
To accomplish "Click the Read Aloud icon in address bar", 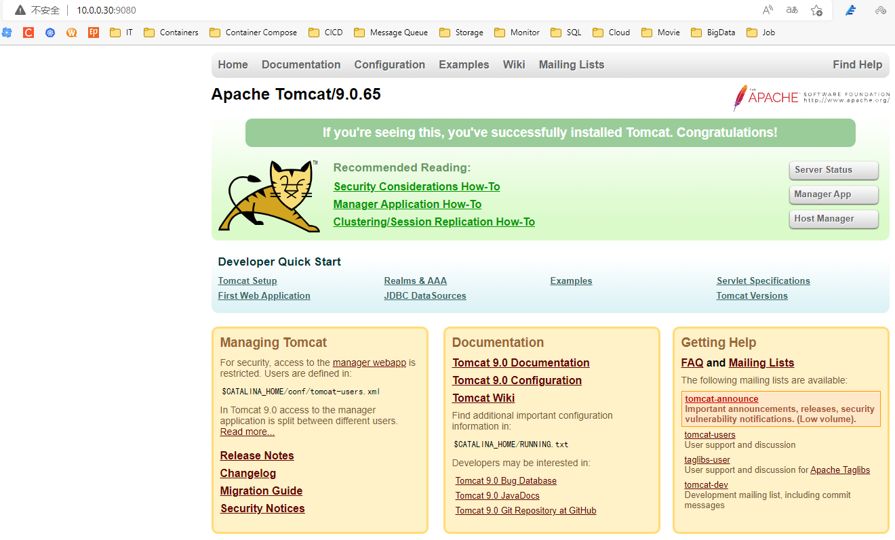I will point(768,10).
